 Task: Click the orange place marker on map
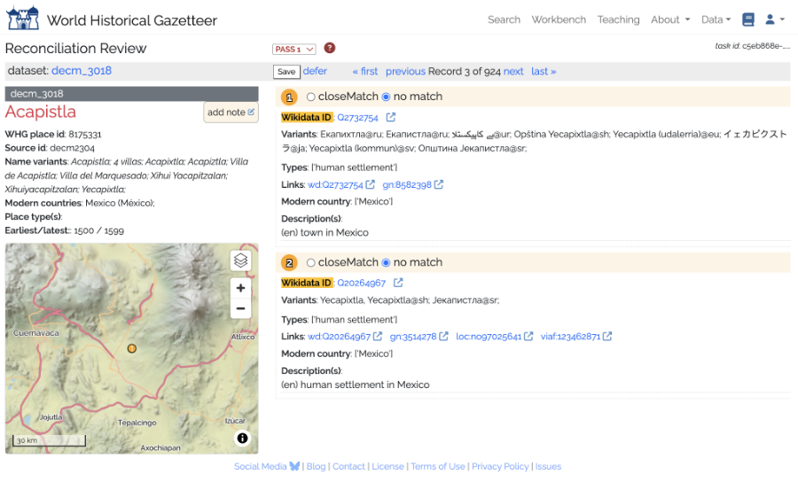132,348
